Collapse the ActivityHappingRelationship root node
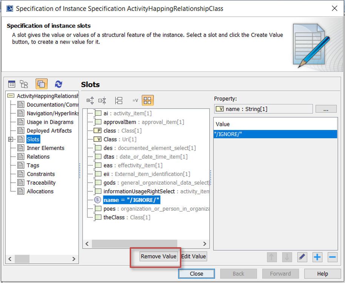 pyautogui.click(x=11, y=96)
